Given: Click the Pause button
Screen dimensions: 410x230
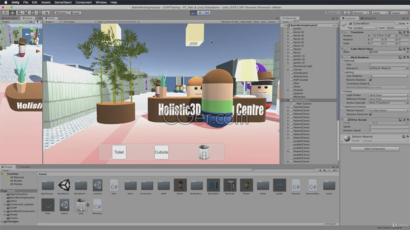Looking at the screenshot, I should (x=200, y=13).
